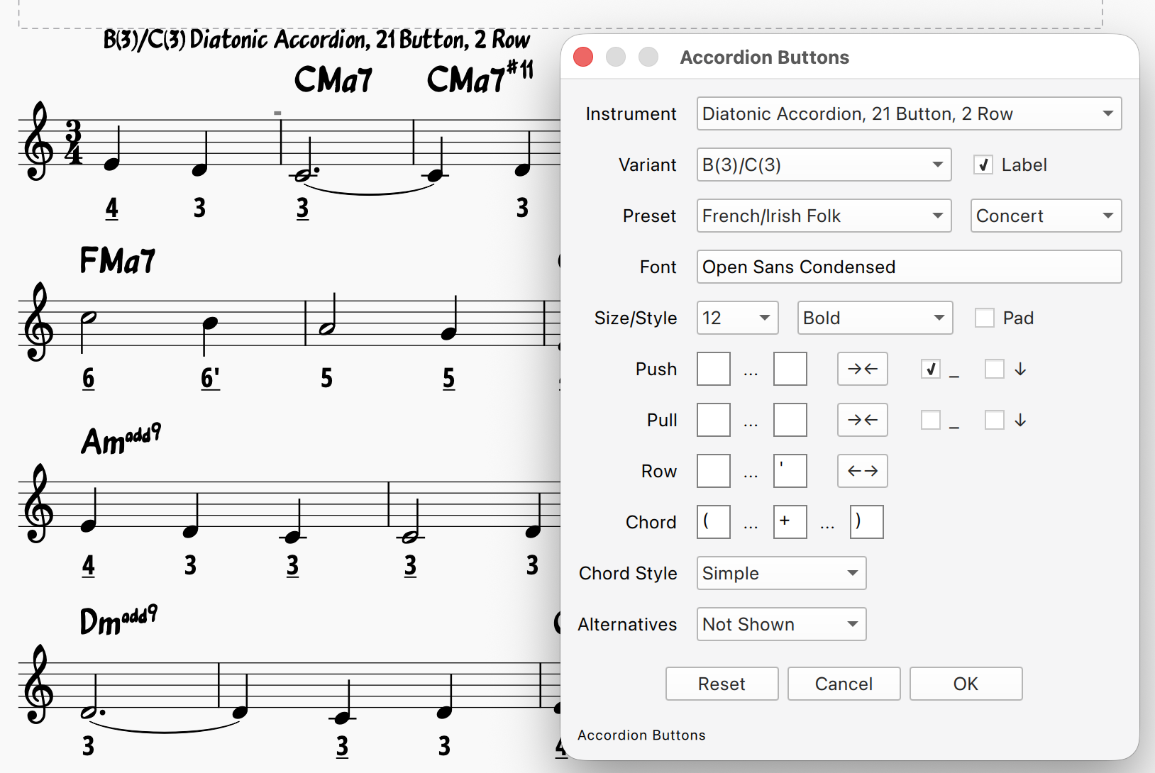1155x773 pixels.
Task: Open the Chord Style Simple dropdown
Action: pos(781,573)
